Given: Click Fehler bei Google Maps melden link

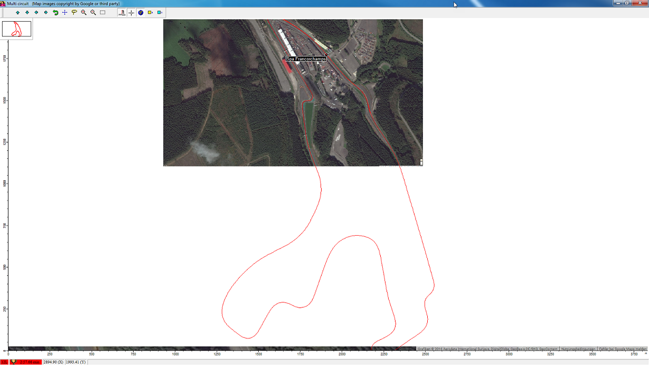Looking at the screenshot, I should click(x=623, y=349).
